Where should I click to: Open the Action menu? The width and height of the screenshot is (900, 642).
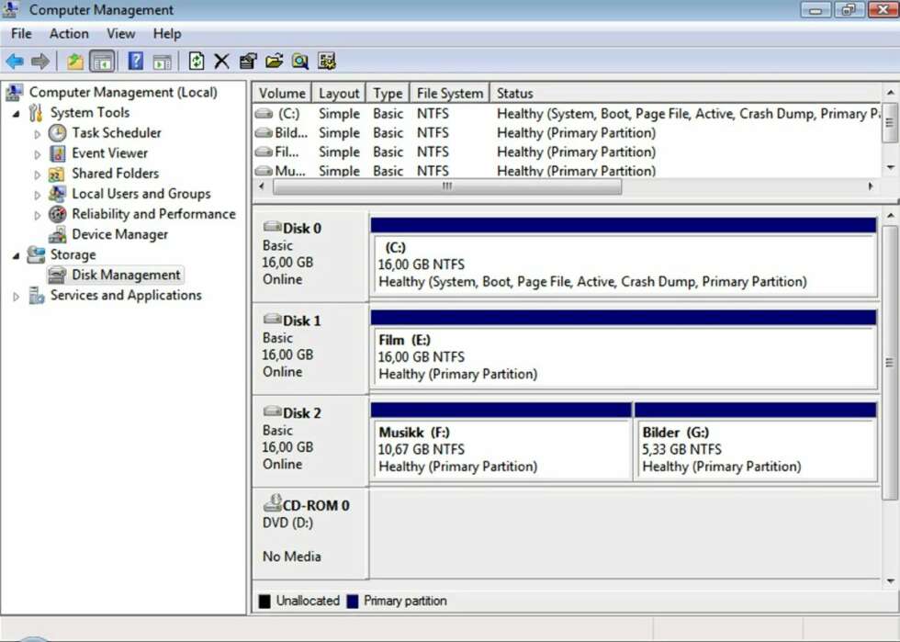(69, 34)
